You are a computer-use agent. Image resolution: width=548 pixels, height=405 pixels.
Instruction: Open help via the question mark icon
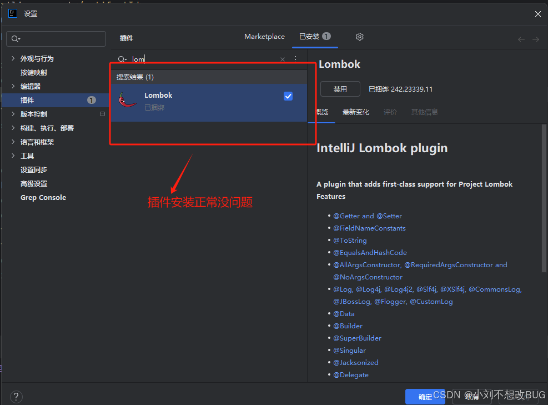(x=16, y=397)
